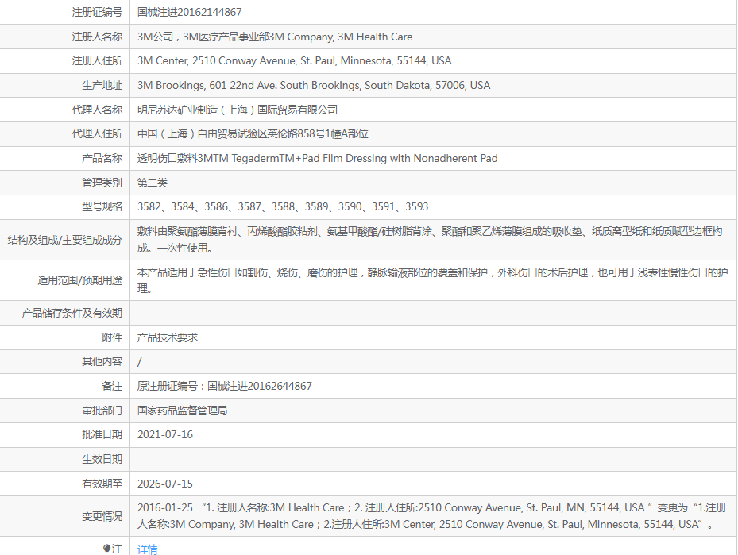
Task: Click the lightbulb icon next to 注
Action: click(x=106, y=549)
